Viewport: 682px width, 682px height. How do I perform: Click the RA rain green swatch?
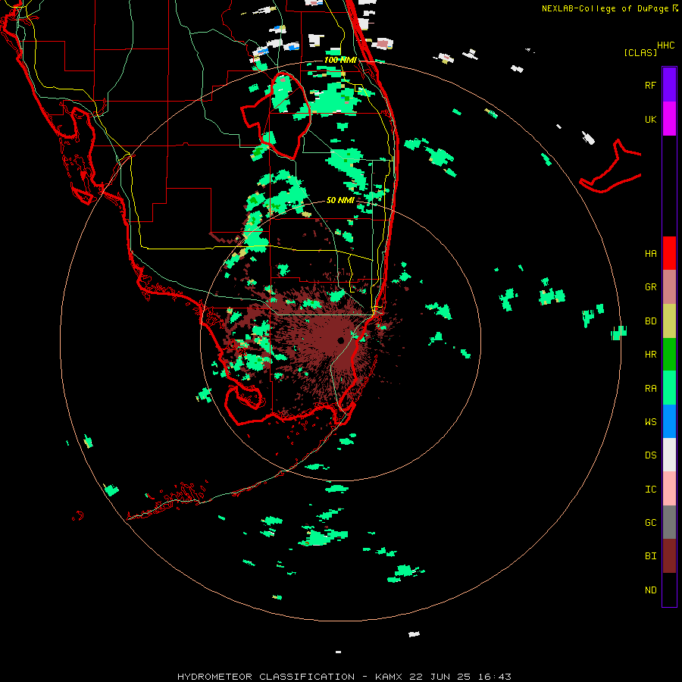tap(669, 388)
